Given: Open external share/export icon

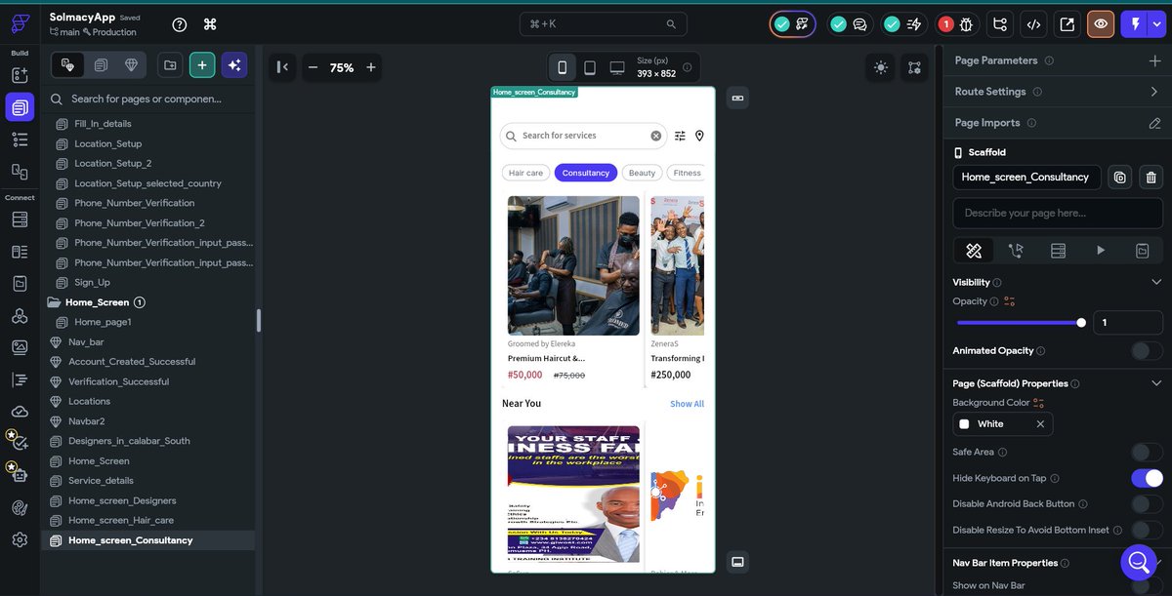Looking at the screenshot, I should pos(1067,24).
